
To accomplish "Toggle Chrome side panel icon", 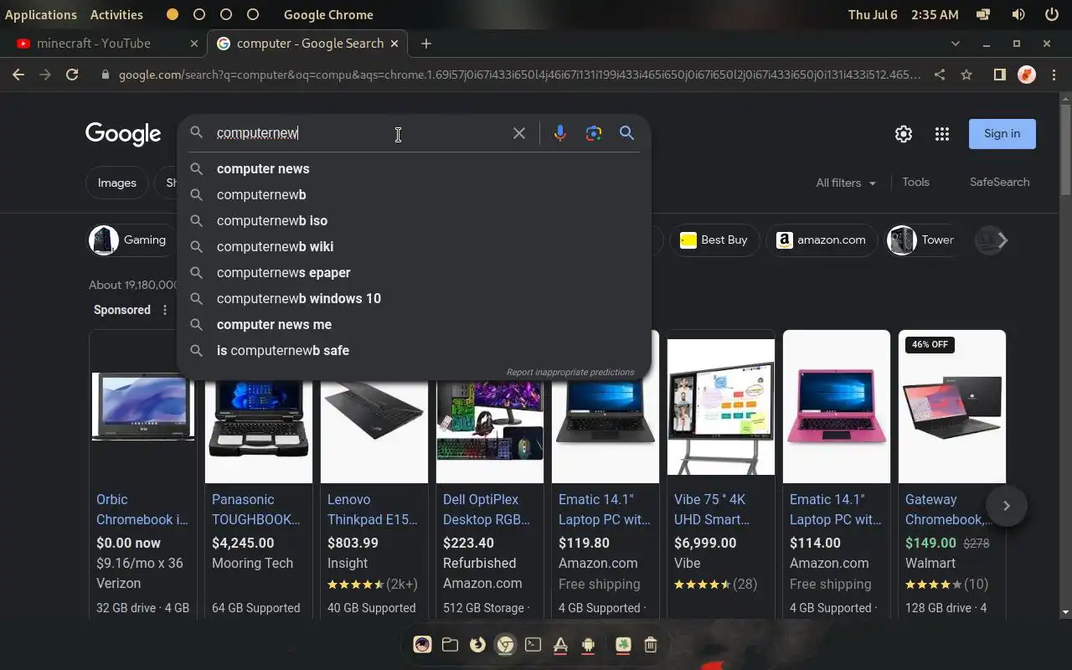I will (x=999, y=75).
